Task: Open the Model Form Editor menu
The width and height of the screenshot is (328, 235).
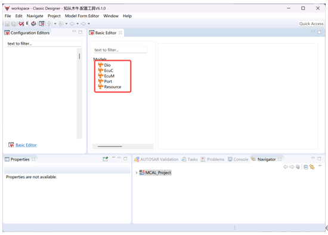Action: (x=82, y=16)
